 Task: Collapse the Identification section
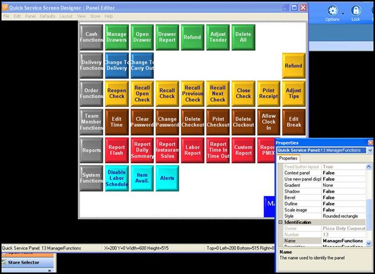[x=281, y=222]
